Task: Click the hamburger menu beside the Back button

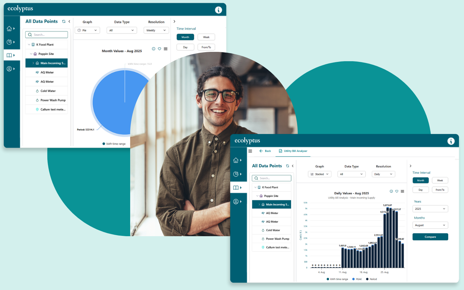Action: point(250,151)
